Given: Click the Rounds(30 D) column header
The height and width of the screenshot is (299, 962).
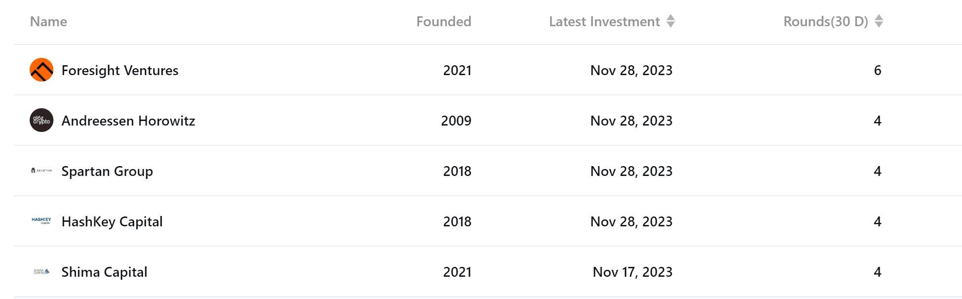Looking at the screenshot, I should click(826, 21).
